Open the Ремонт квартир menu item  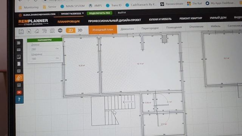click(191, 18)
